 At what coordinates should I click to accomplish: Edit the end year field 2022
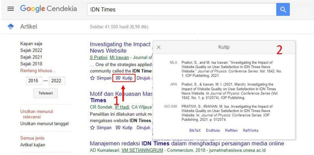click(x=57, y=81)
